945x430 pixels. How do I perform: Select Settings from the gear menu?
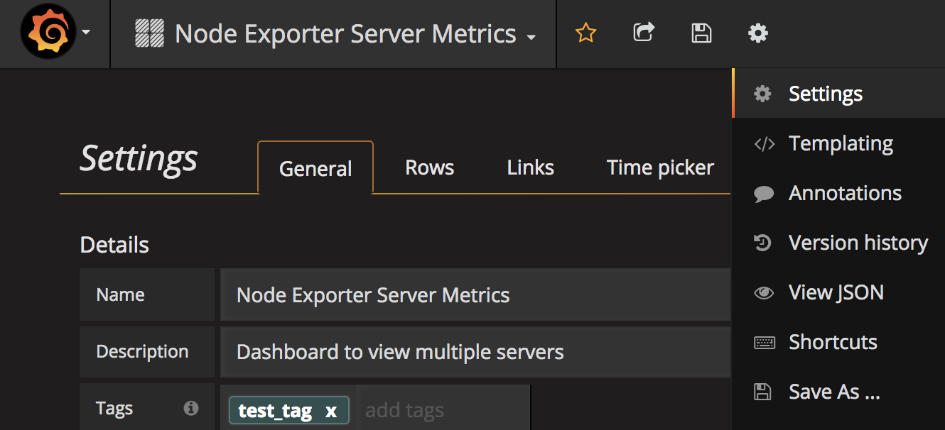838,94
